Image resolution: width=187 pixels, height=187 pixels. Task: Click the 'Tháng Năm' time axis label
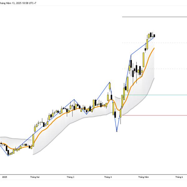(143, 177)
